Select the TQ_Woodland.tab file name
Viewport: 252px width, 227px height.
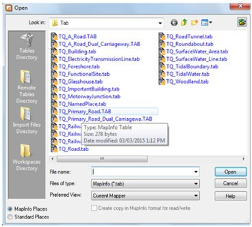click(187, 82)
